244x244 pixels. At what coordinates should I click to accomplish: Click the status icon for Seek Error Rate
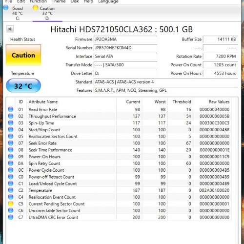coord(11,143)
